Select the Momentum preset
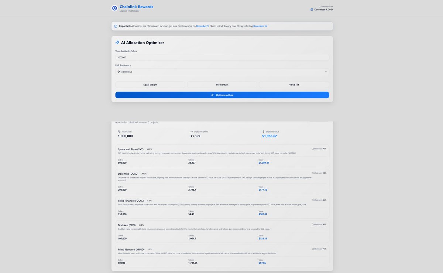Image resolution: width=443 pixels, height=273 pixels. point(222,85)
